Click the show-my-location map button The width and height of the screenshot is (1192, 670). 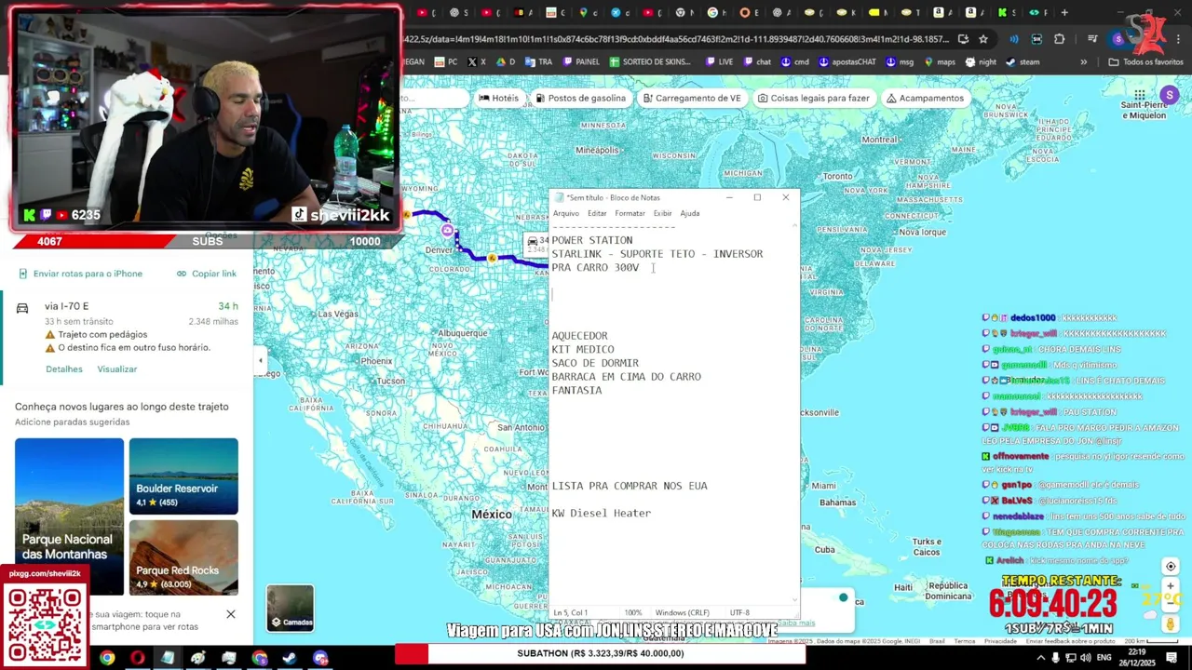click(x=1171, y=567)
